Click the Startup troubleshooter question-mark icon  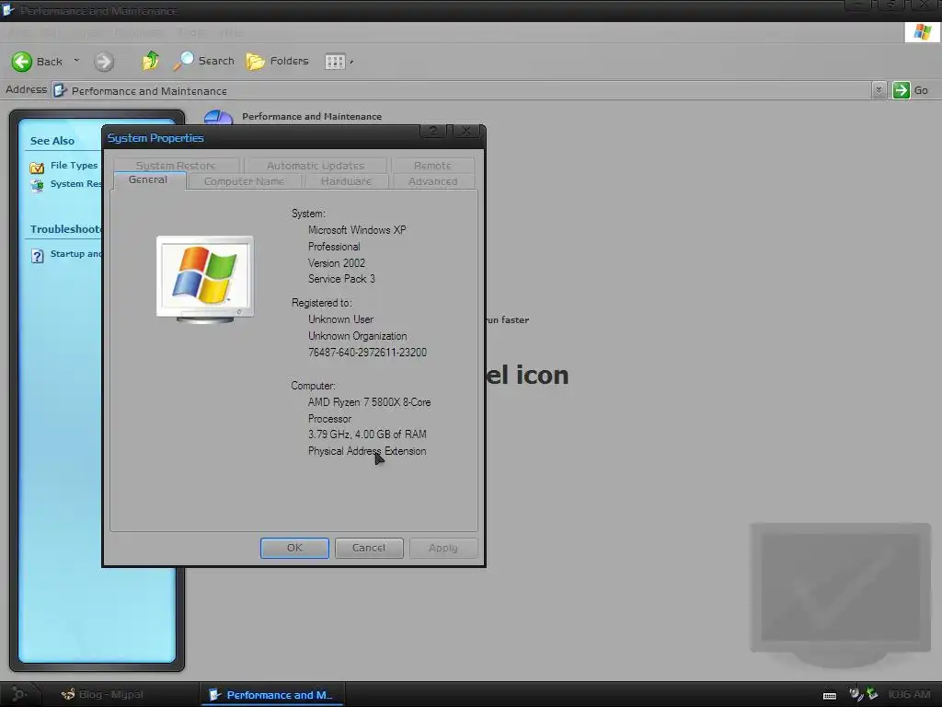click(37, 256)
